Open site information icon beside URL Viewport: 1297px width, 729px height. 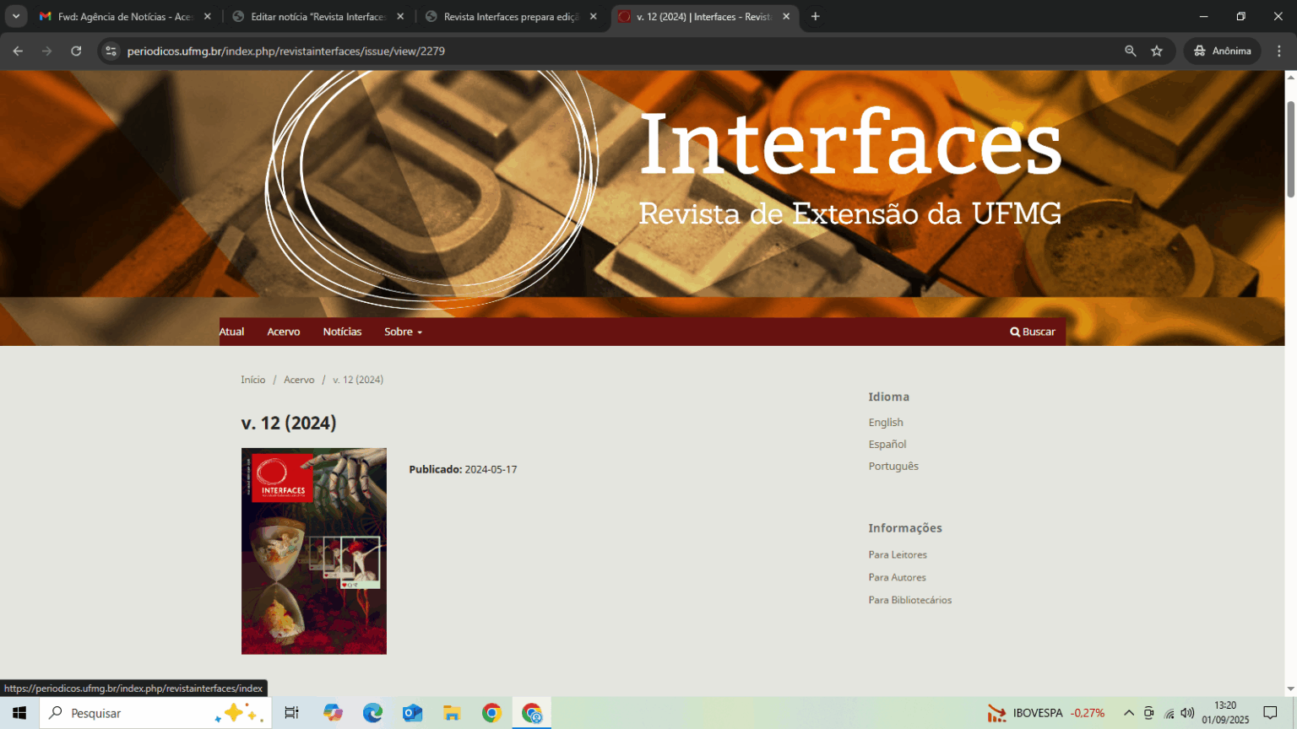(111, 51)
